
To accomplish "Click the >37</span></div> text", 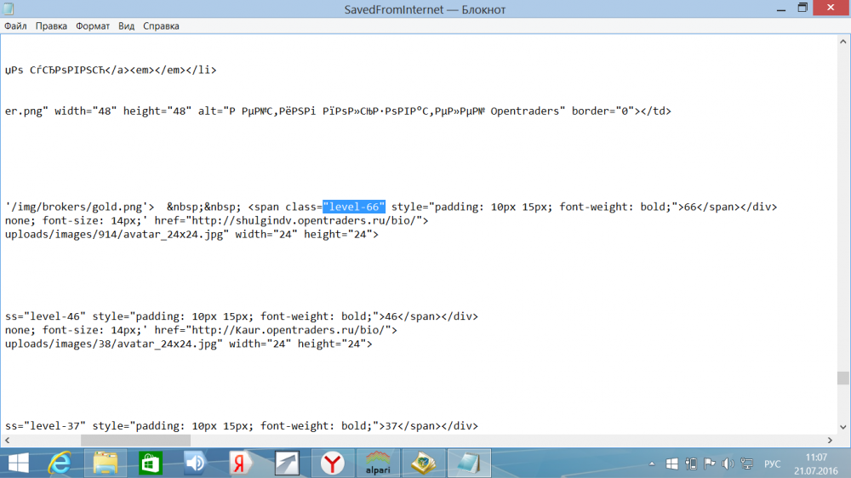I will click(x=429, y=426).
